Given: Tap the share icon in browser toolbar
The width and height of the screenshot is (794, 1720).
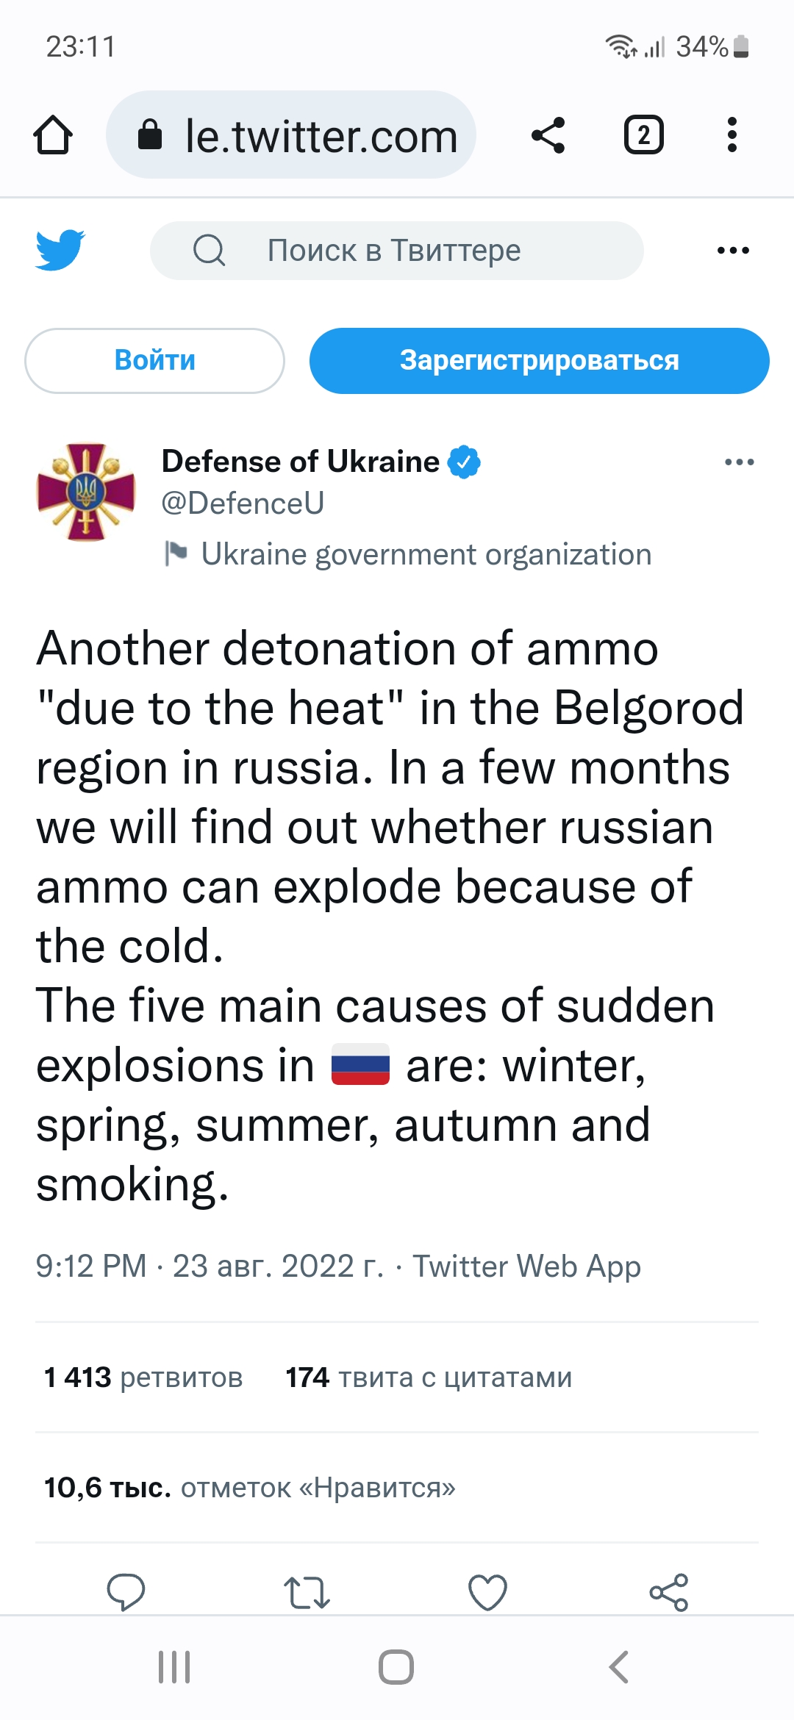Looking at the screenshot, I should pos(548,135).
